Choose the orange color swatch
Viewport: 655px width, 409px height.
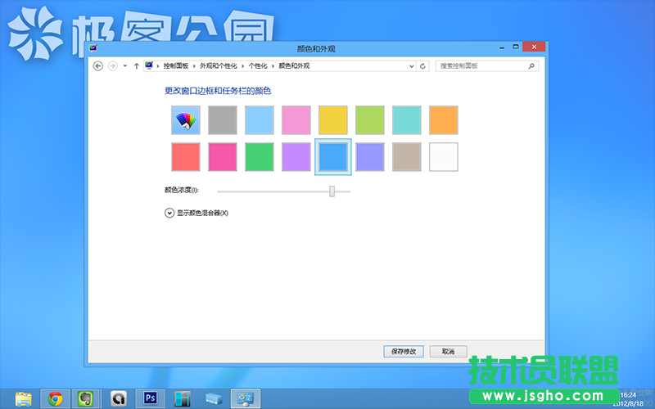tap(443, 120)
